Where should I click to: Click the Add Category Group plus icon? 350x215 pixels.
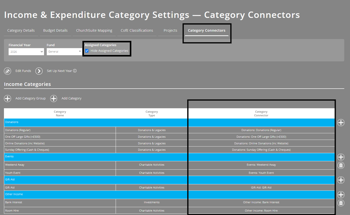tap(8, 98)
